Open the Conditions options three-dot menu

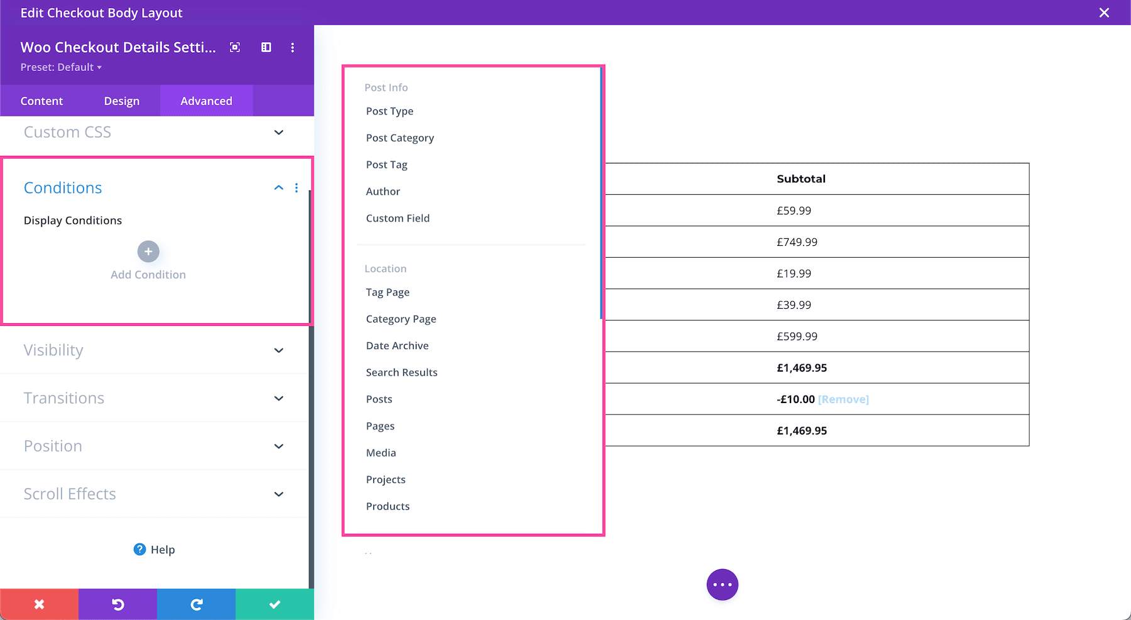click(297, 187)
